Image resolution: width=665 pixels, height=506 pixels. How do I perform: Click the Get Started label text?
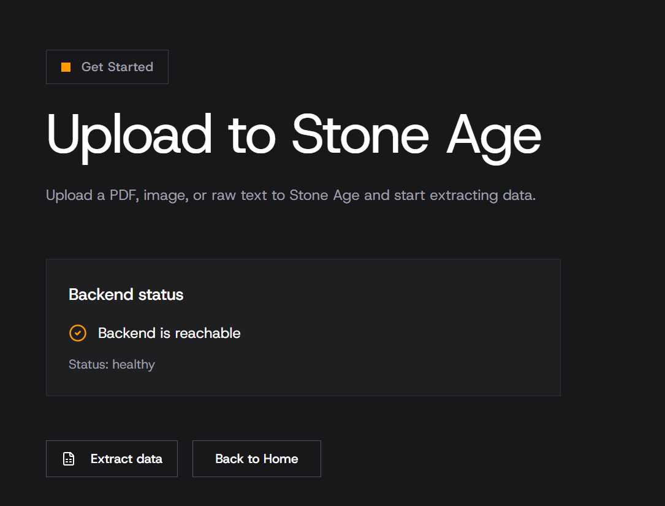coord(116,67)
